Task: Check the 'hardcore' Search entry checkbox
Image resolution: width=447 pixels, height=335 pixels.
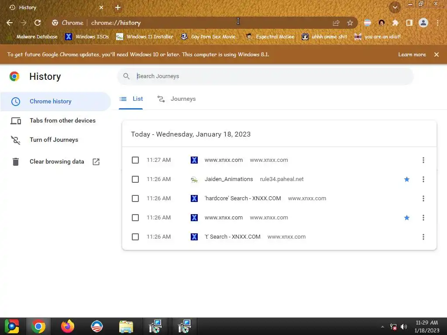Action: pos(135,198)
